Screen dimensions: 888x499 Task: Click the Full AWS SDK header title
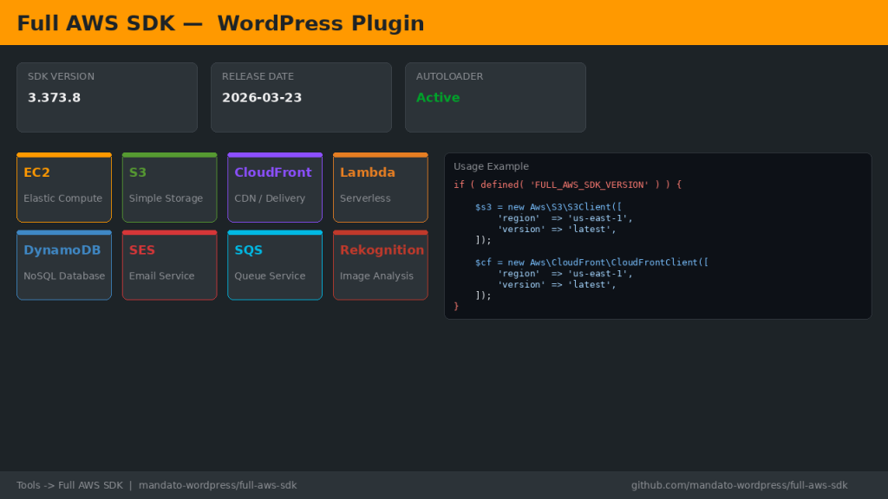coord(220,23)
